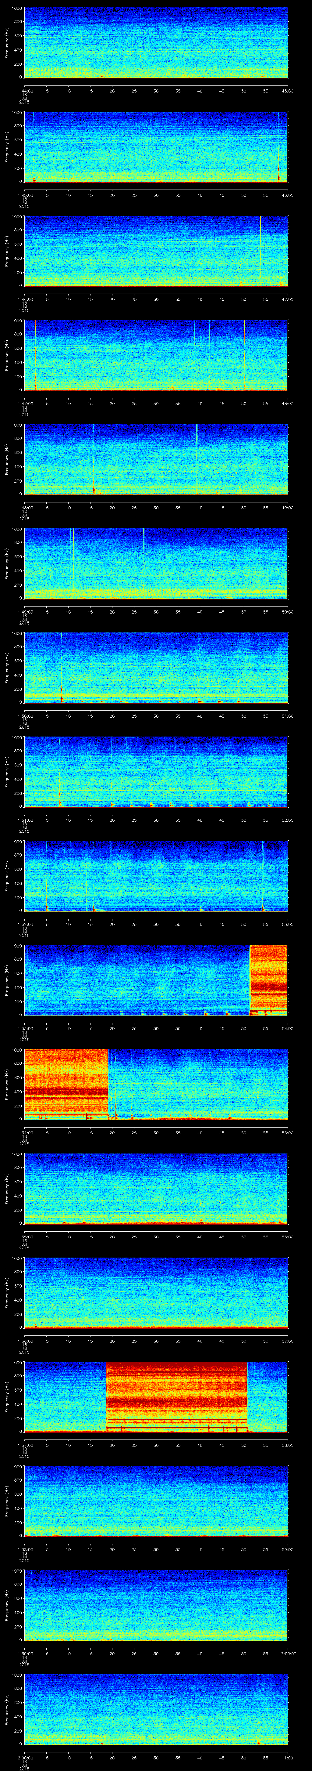Click the 1:56:00 start time label
Screen dimensions: 312x1771
click(x=25, y=1341)
